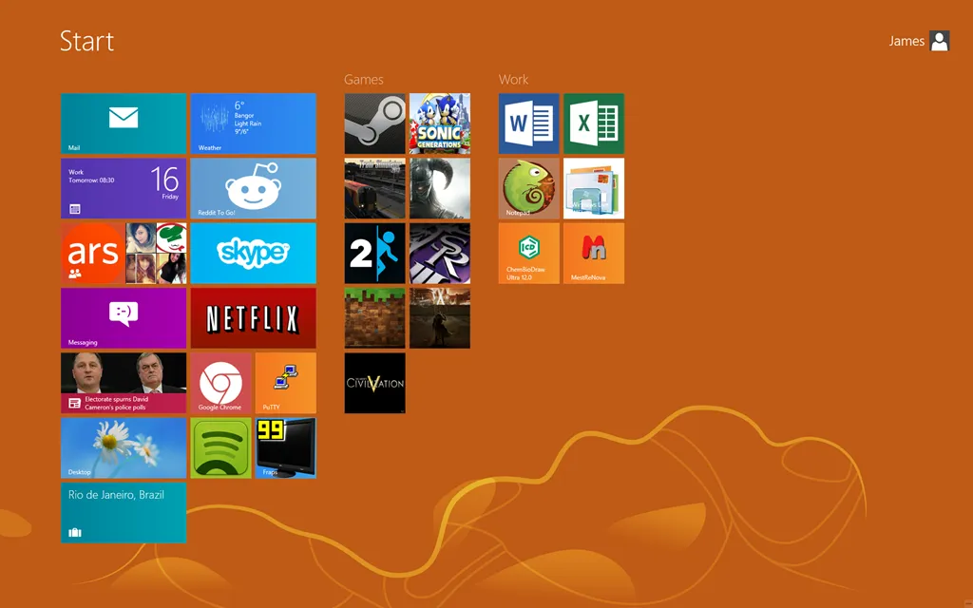This screenshot has width=973, height=608.
Task: Open Minecraft
Action: tap(374, 318)
